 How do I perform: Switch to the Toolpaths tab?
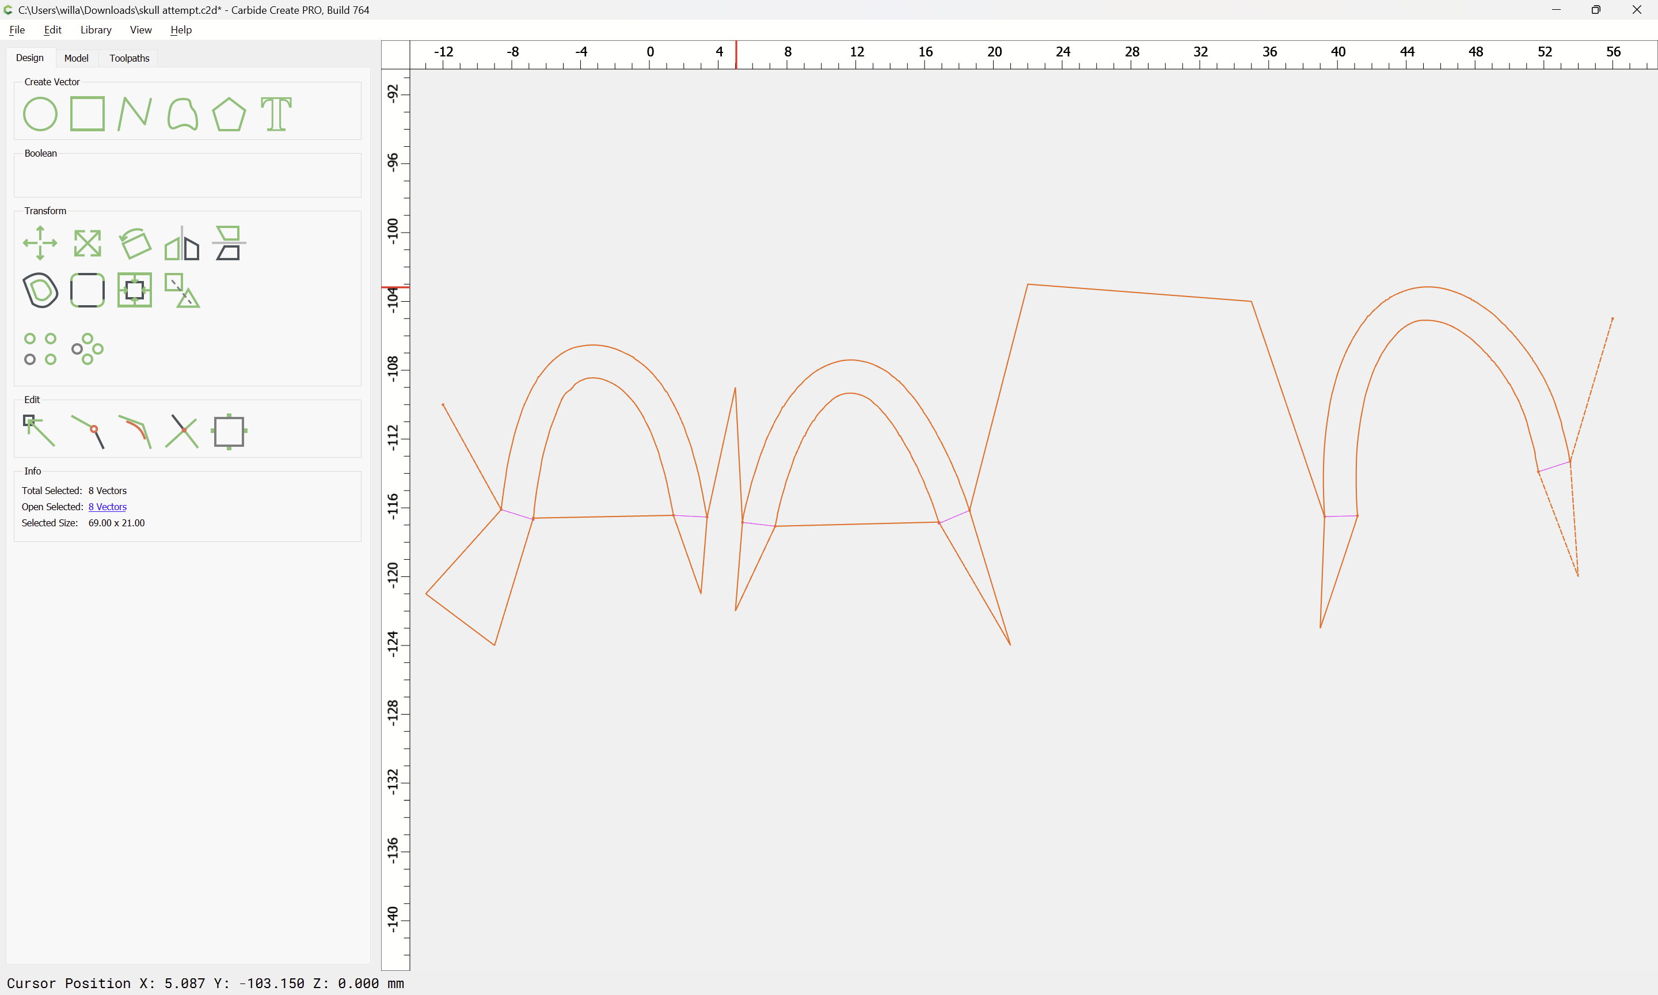click(x=130, y=58)
